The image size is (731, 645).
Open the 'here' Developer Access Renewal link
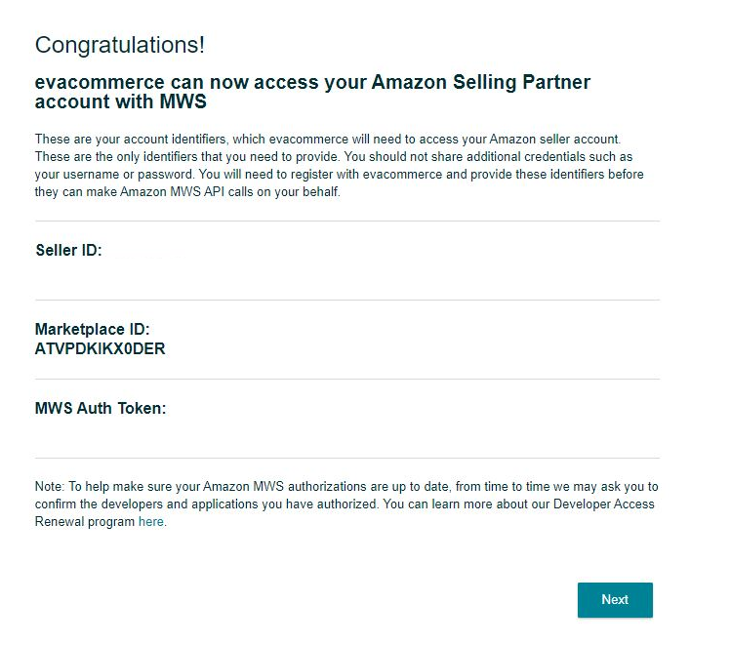(150, 521)
